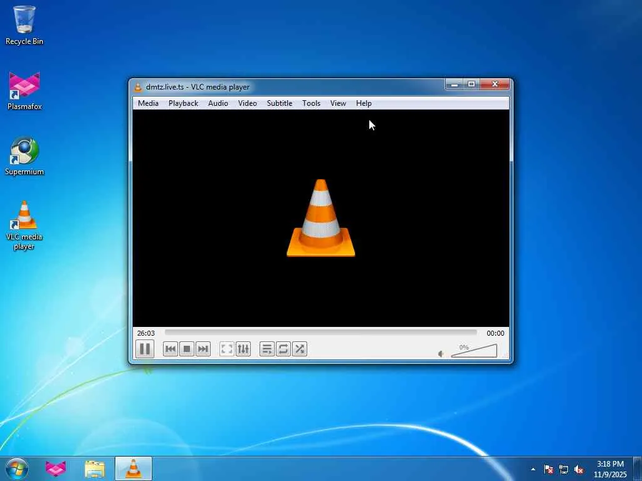The width and height of the screenshot is (642, 481).
Task: Jump to previous media in playlist
Action: coord(171,349)
